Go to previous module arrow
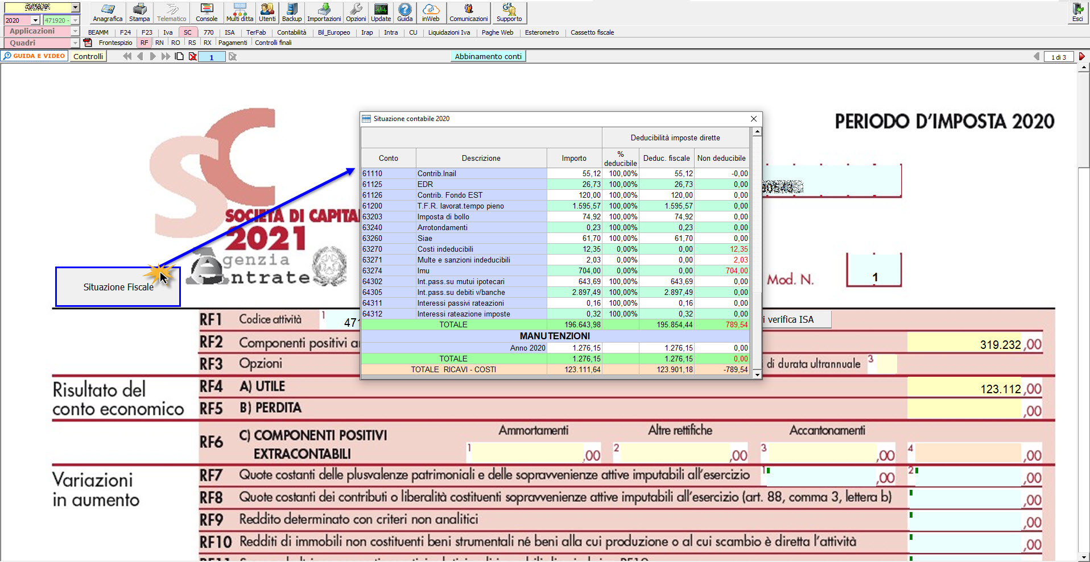1090x562 pixels. click(x=140, y=56)
